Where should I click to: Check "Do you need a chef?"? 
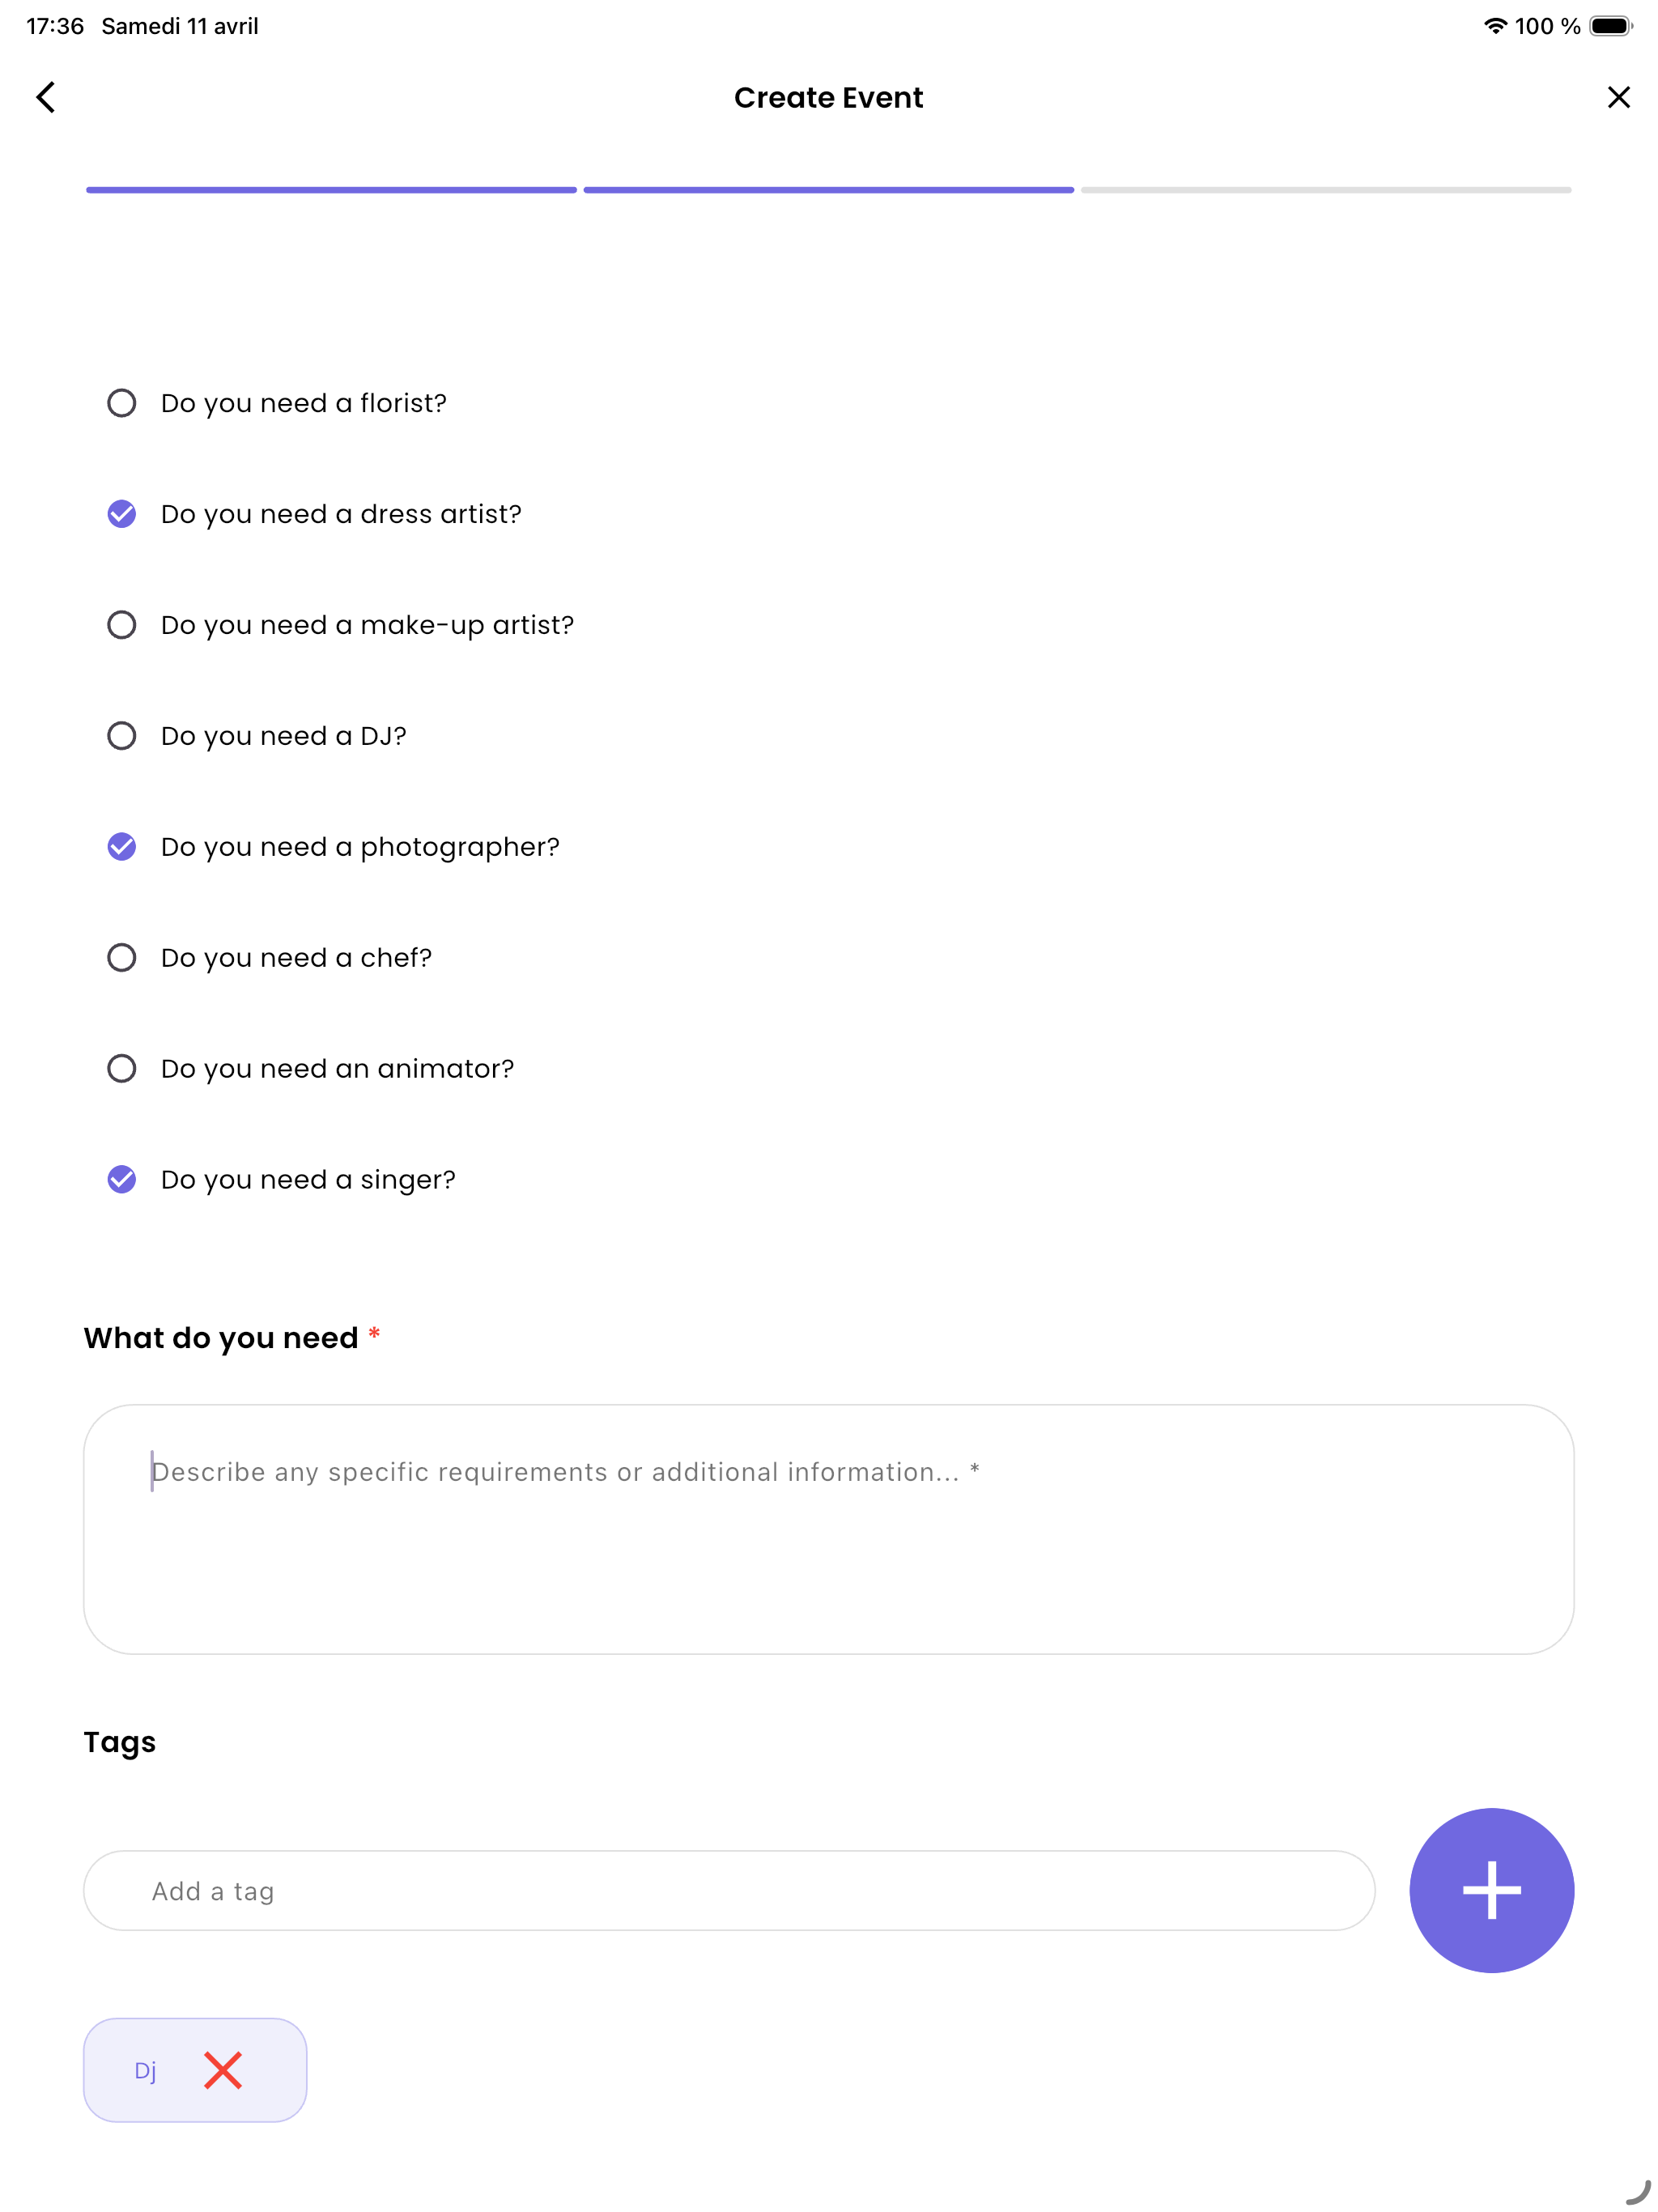click(122, 958)
